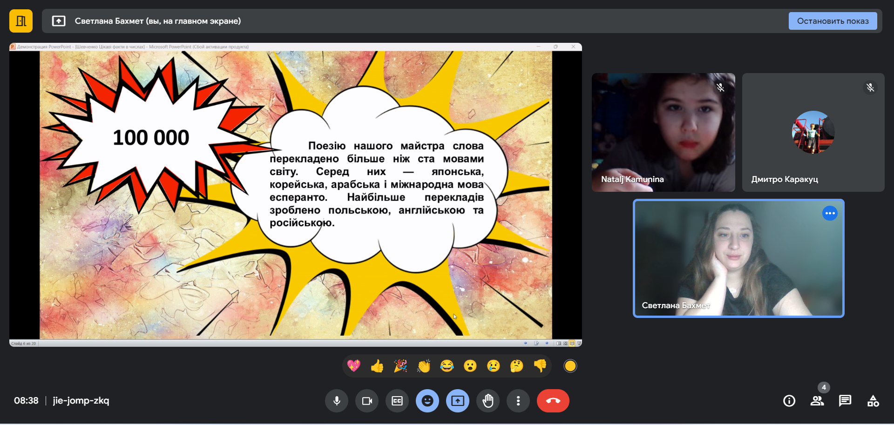
Task: Send thumbs down reaction
Action: pos(540,366)
